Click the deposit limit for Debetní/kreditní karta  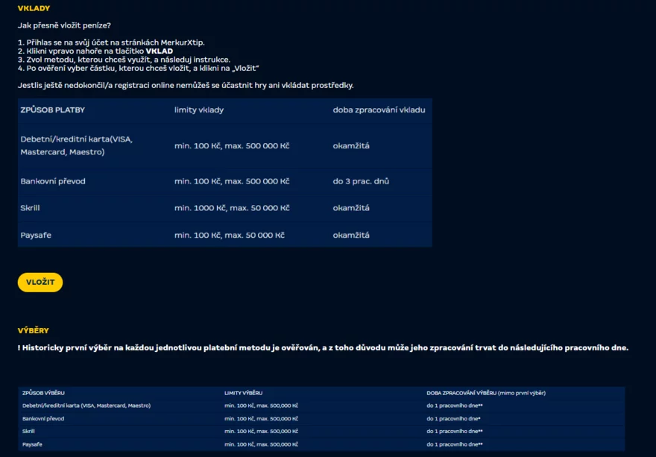pyautogui.click(x=232, y=146)
